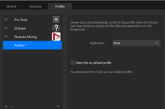Click the default profile notice text
The width and height of the screenshot is (165, 109).
coord(101,72)
